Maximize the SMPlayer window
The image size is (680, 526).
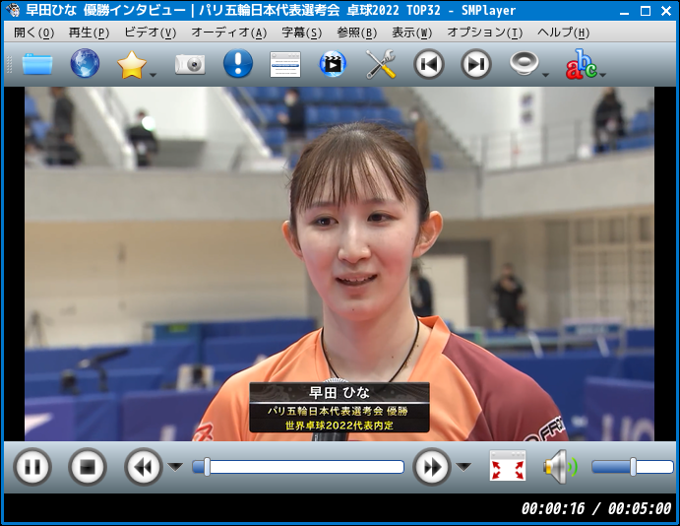(x=646, y=11)
